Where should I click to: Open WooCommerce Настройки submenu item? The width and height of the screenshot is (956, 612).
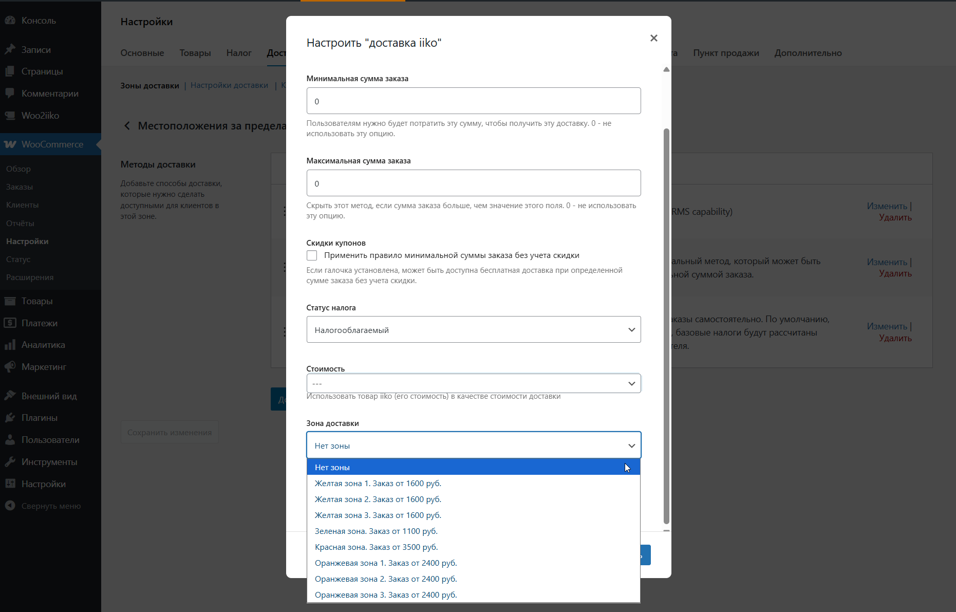27,241
